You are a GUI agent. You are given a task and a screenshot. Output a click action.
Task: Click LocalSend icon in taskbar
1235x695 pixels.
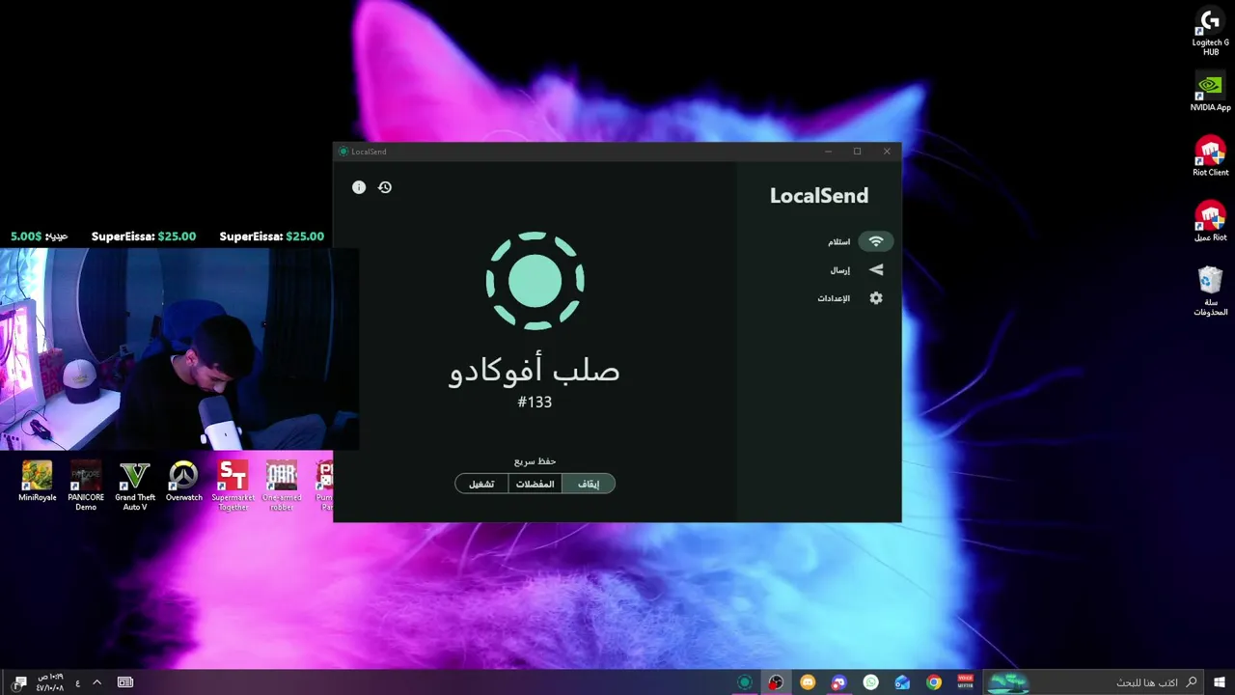tap(745, 682)
